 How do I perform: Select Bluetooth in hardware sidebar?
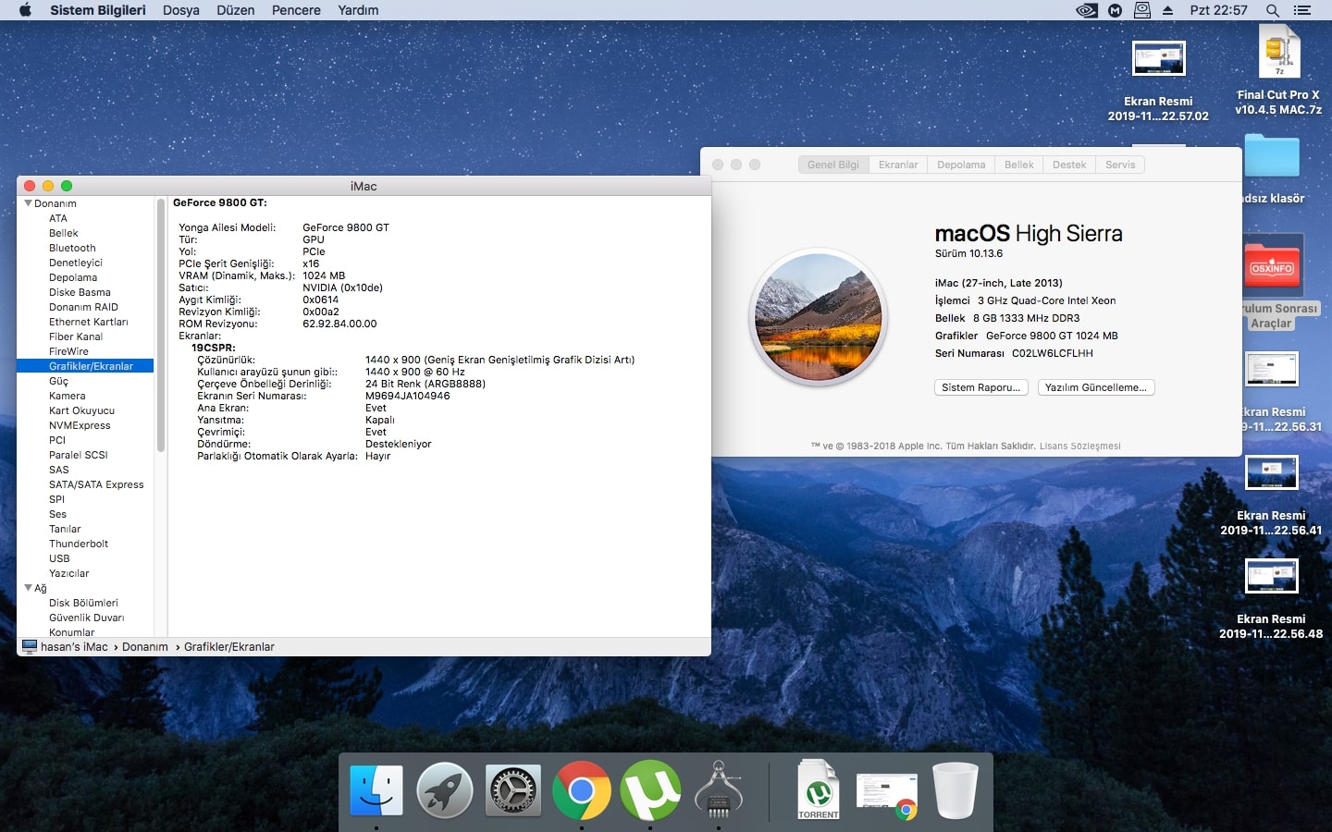[72, 248]
